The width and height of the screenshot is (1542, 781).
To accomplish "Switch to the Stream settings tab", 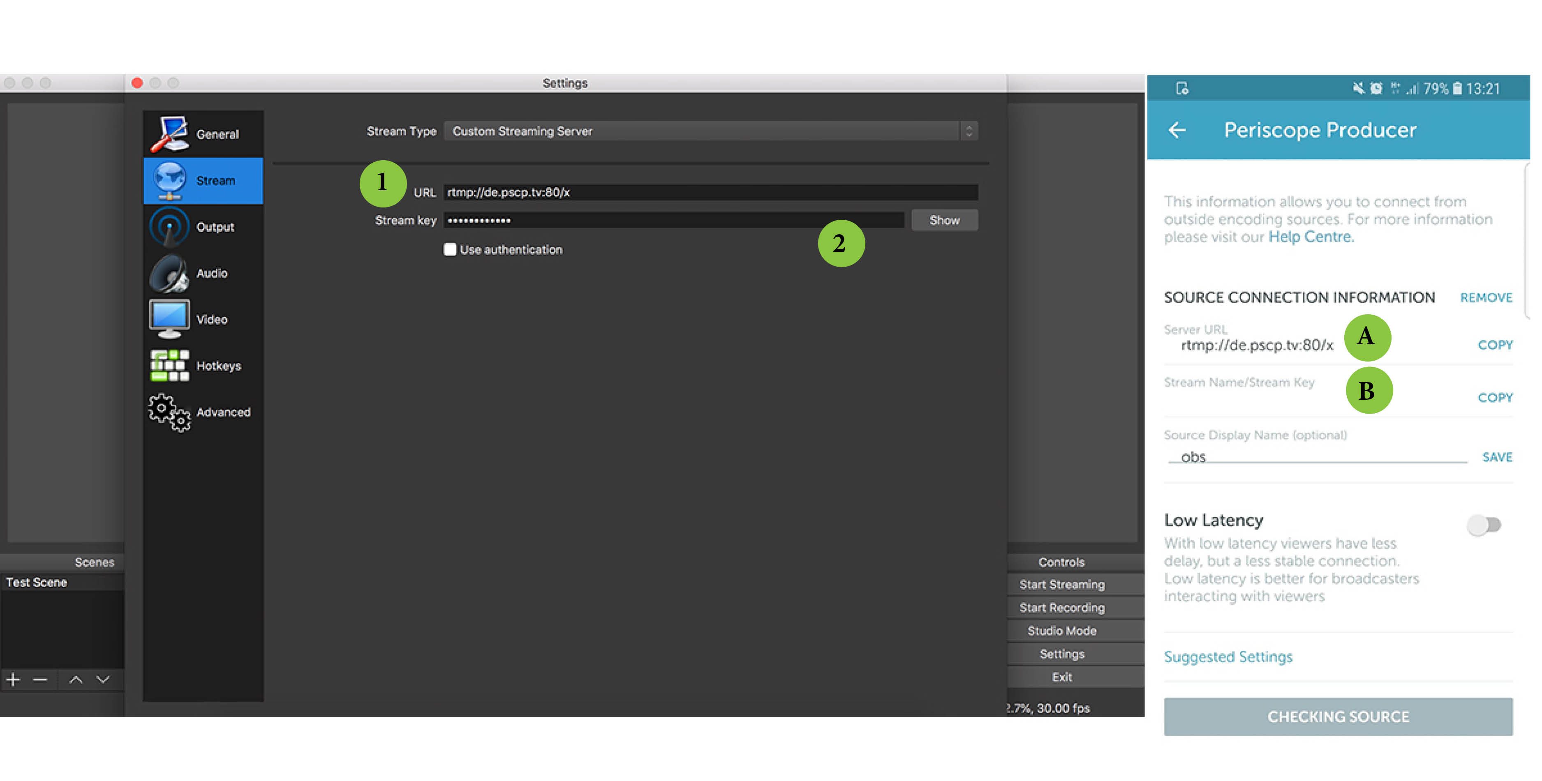I will 203,181.
